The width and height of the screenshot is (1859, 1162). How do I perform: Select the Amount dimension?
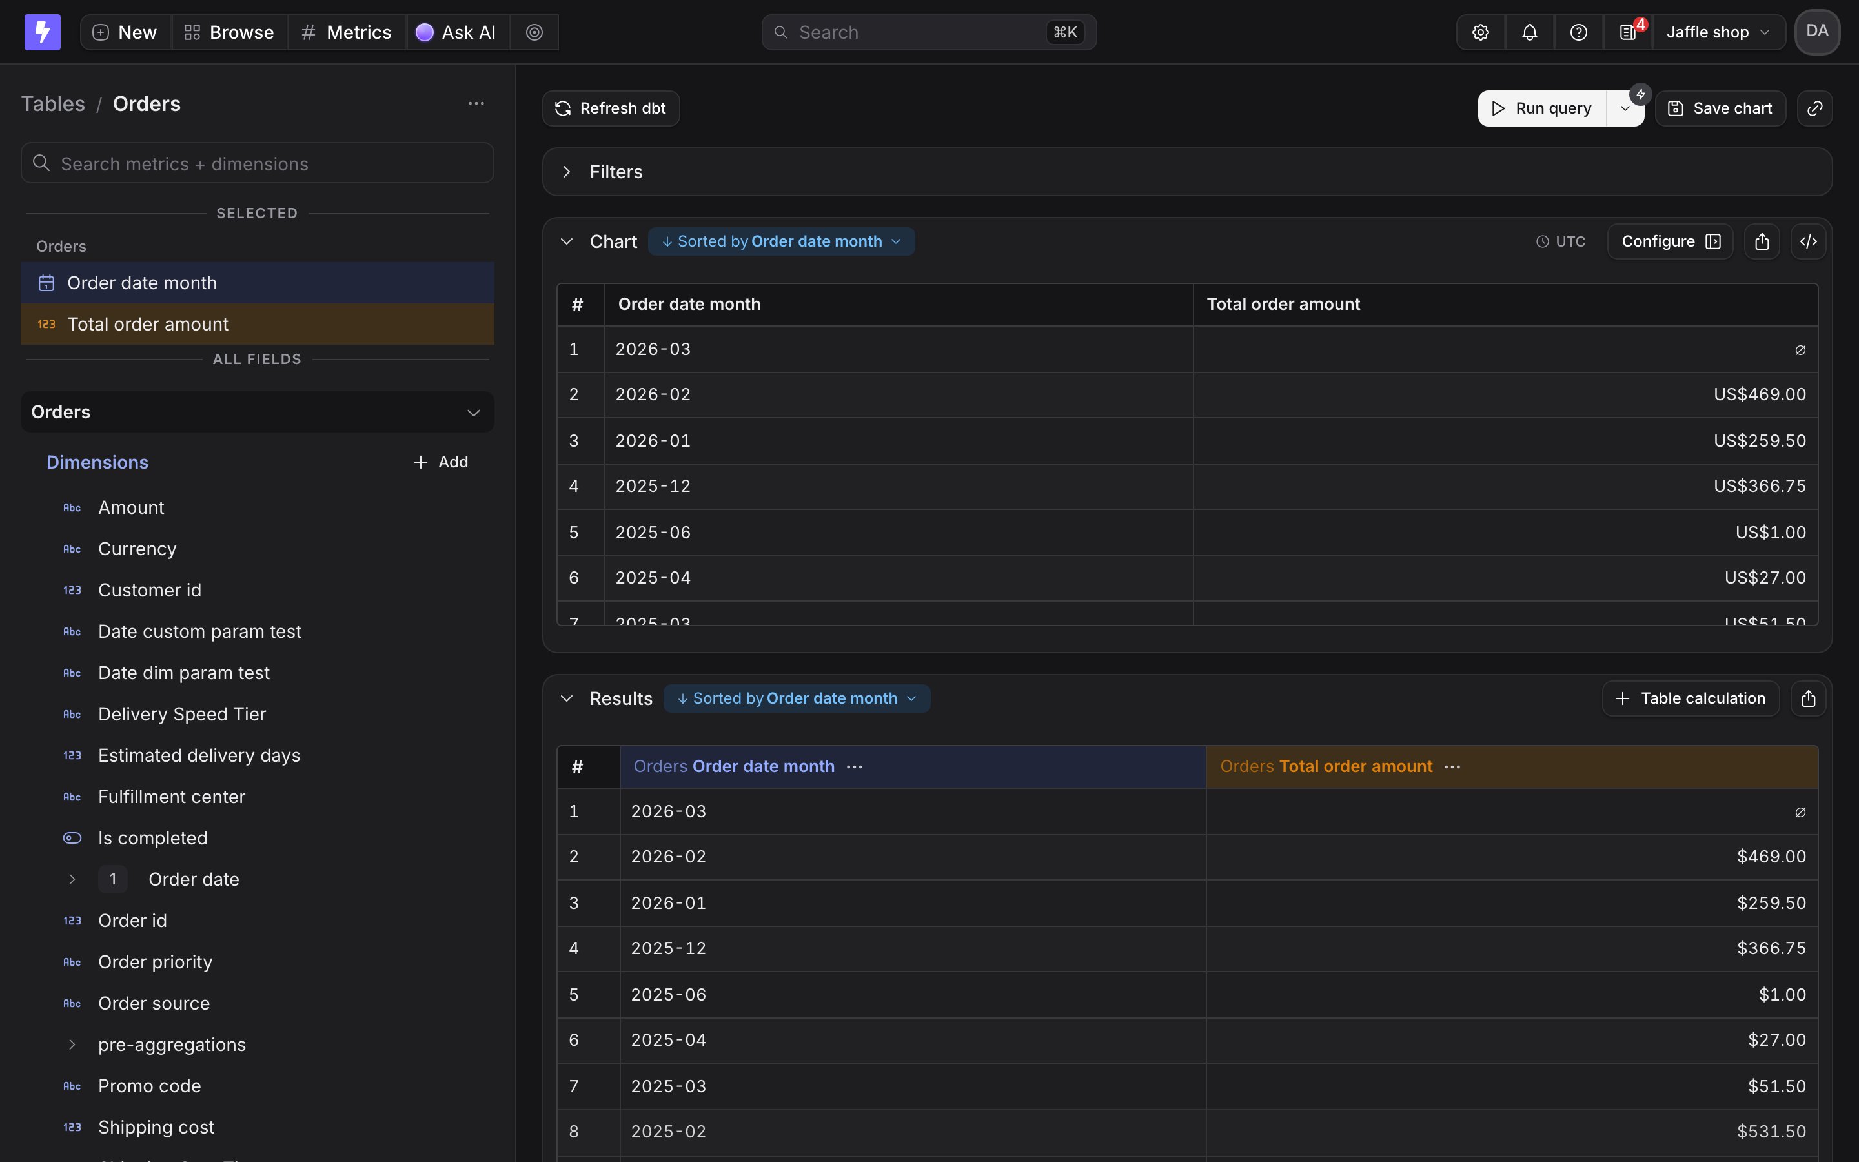[258, 507]
